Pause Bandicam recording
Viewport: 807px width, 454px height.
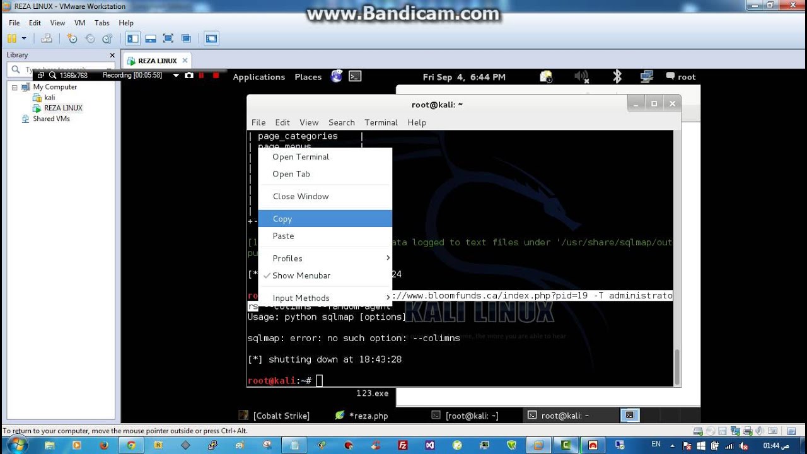point(202,75)
